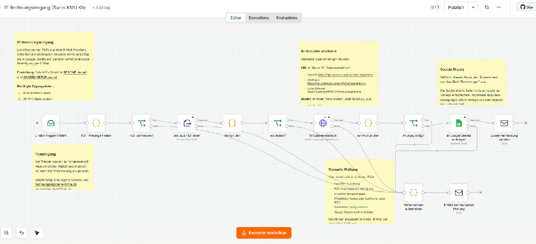Click the zoom magnifier canvas control

click(x=7, y=233)
